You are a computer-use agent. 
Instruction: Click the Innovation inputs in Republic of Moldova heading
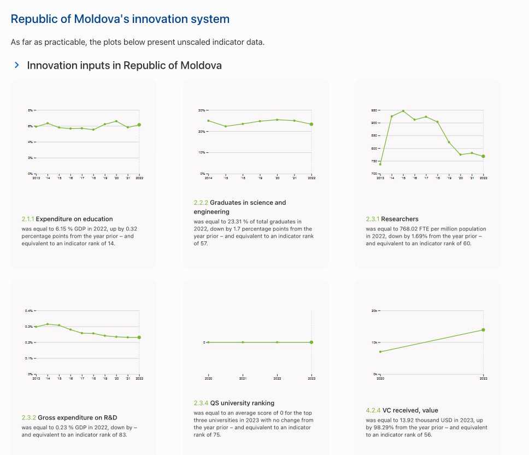click(124, 66)
